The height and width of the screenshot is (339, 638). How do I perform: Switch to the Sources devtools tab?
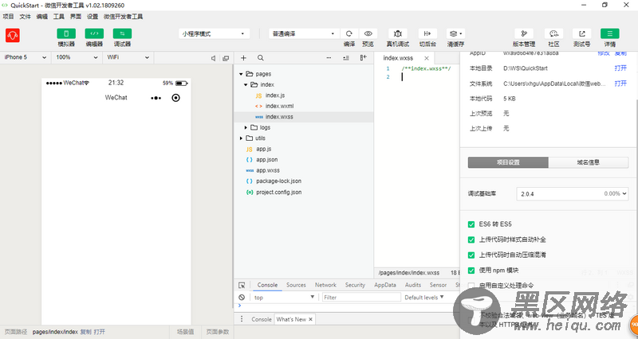(296, 285)
